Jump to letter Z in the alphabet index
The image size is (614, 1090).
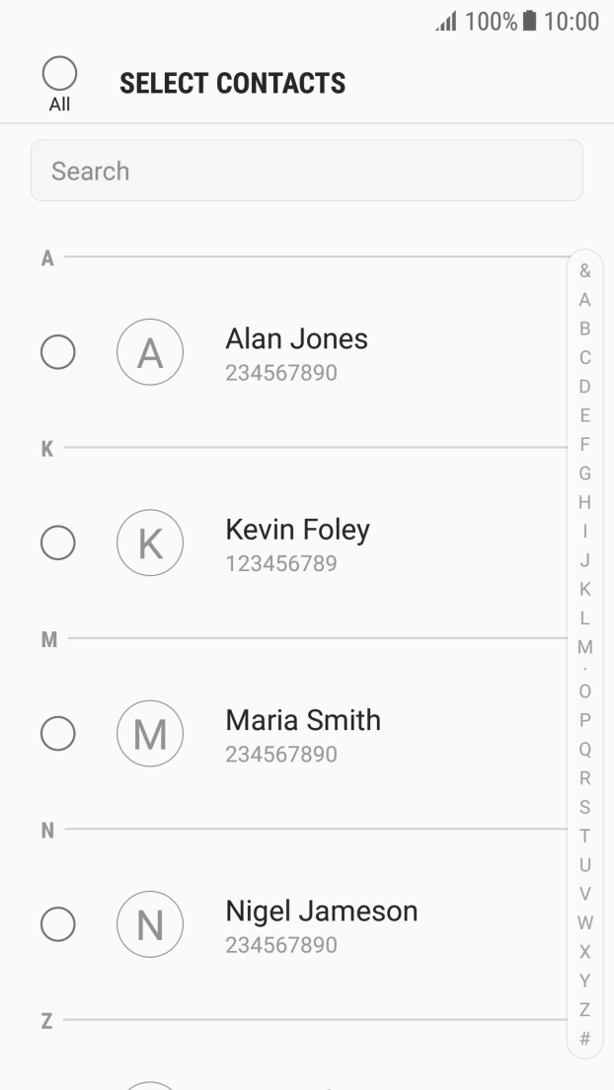584,1009
